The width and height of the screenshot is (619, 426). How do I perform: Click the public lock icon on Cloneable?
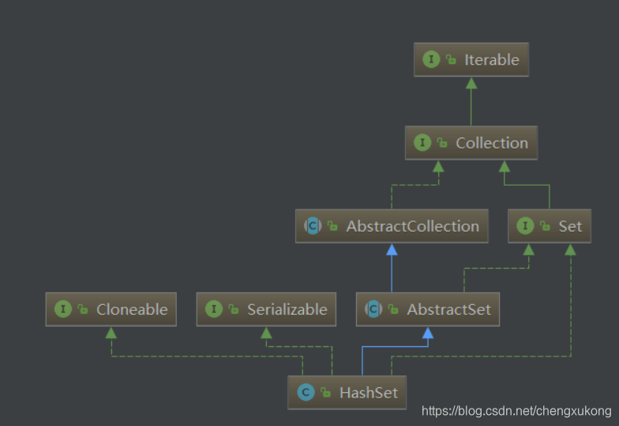(x=82, y=309)
